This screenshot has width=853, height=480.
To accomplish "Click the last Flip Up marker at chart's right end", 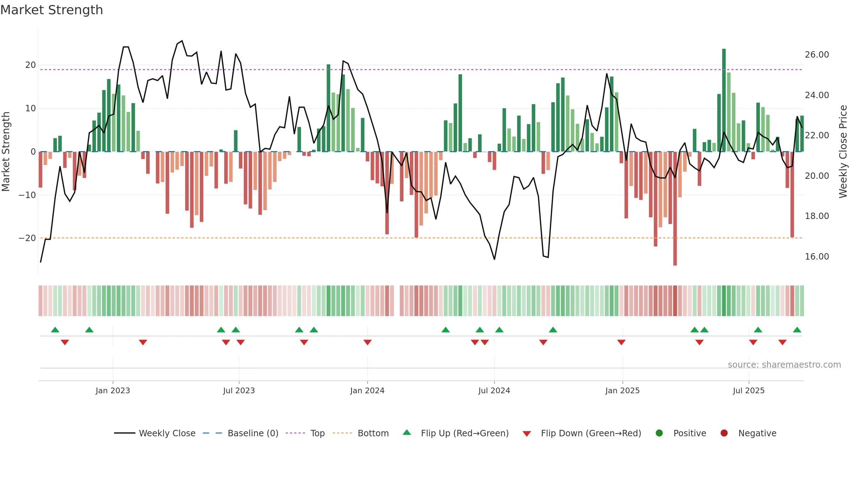I will (797, 330).
